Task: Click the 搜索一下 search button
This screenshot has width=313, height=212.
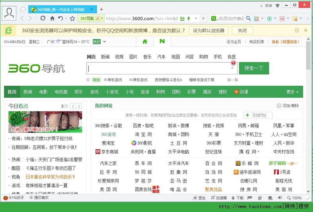Action: click(254, 68)
